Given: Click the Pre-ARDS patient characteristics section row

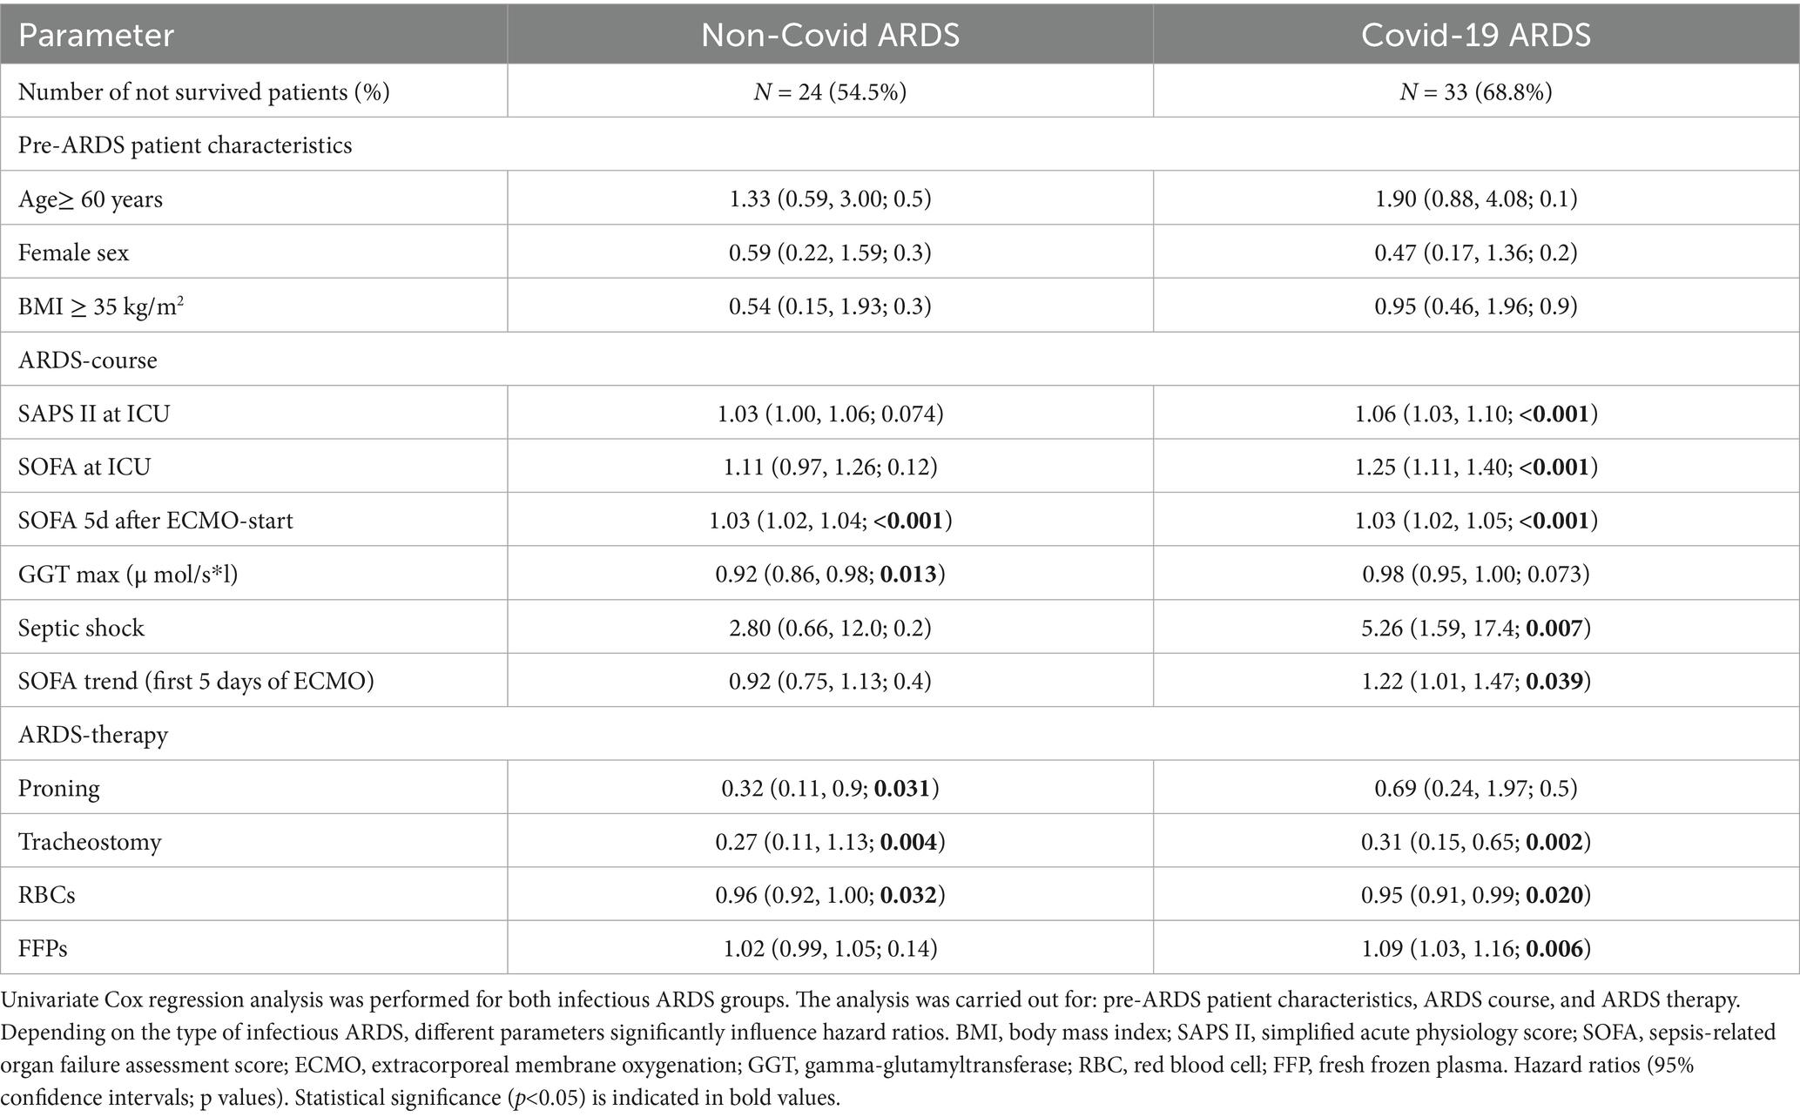Looking at the screenshot, I should click(x=185, y=145).
